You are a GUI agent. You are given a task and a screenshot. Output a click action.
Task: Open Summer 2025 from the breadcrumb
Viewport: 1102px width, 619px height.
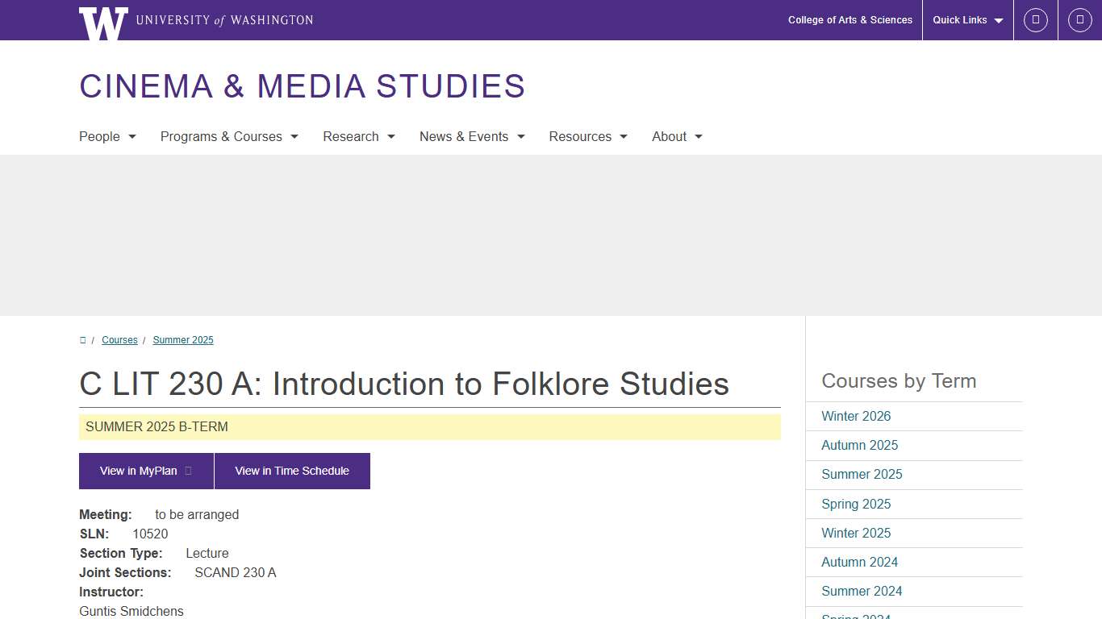pyautogui.click(x=183, y=339)
